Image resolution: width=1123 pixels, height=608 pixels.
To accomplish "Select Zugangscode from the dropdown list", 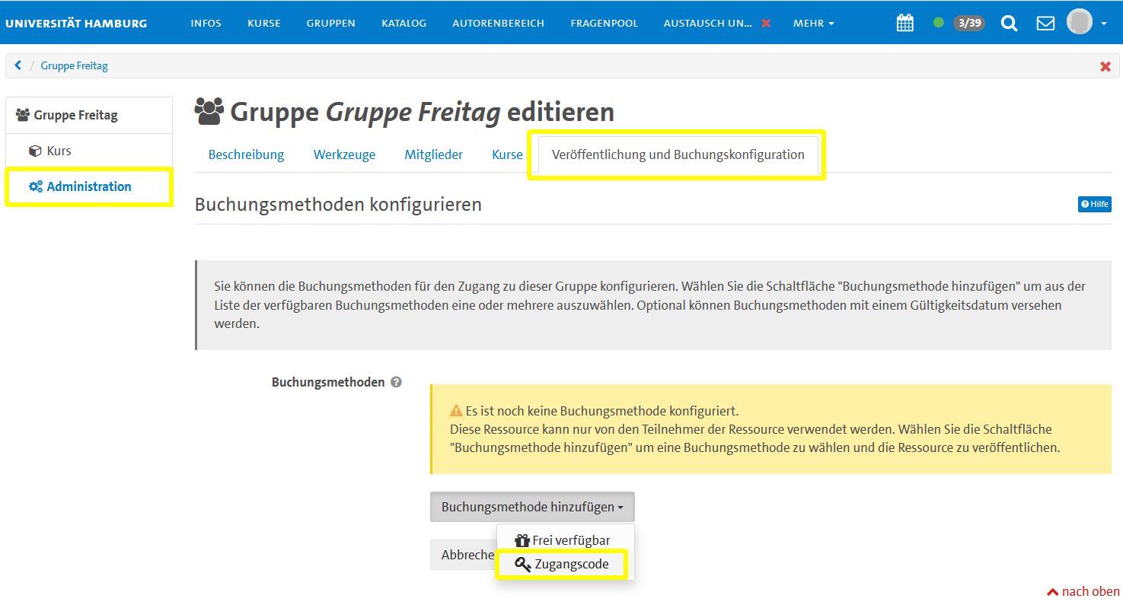I will point(562,565).
